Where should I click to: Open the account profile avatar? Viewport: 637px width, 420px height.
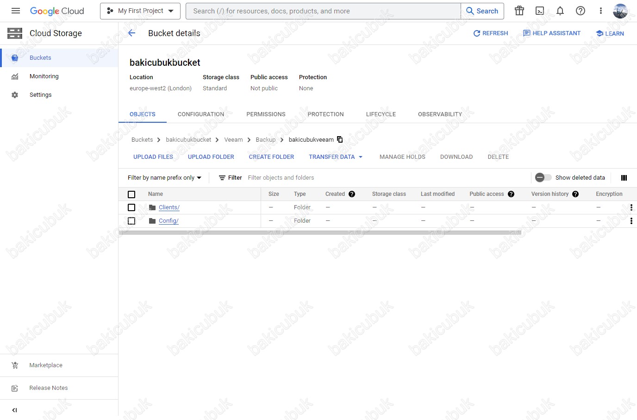point(620,11)
